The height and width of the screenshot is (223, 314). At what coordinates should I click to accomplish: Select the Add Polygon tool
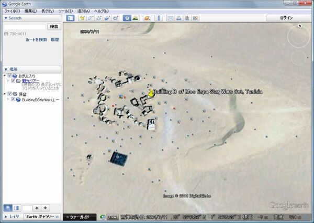pyautogui.click(x=90, y=18)
